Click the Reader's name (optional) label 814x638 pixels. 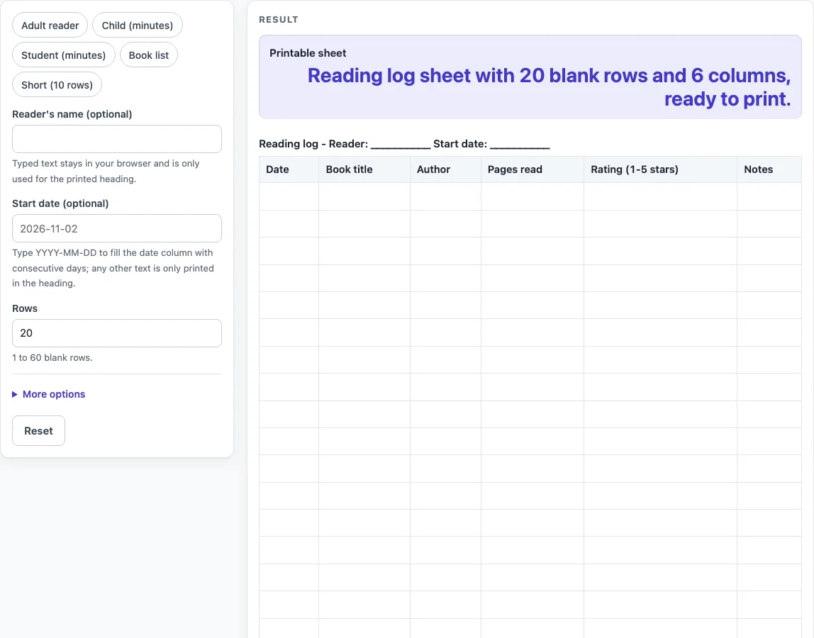pos(72,114)
